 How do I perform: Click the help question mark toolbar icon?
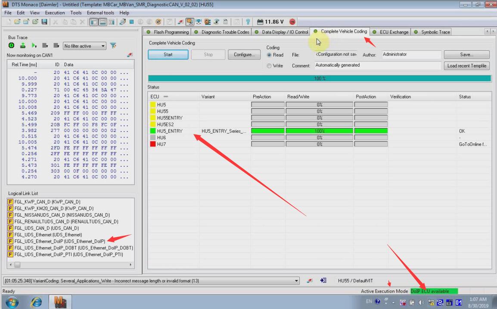coord(248,22)
